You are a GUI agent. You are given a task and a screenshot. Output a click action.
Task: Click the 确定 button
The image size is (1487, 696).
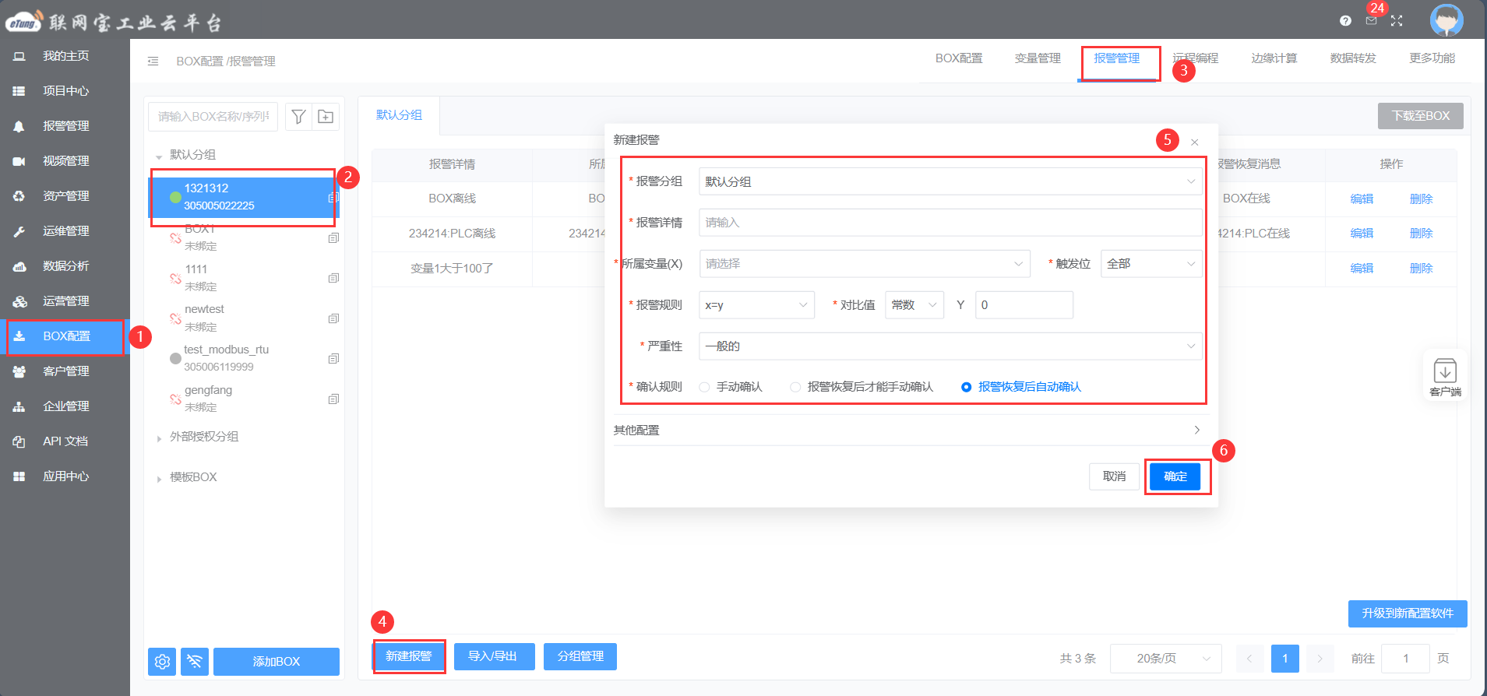coord(1175,476)
